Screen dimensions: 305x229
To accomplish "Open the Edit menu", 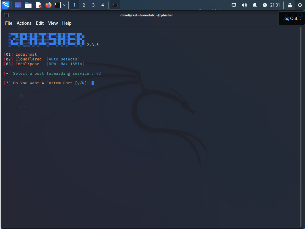I will (40, 23).
